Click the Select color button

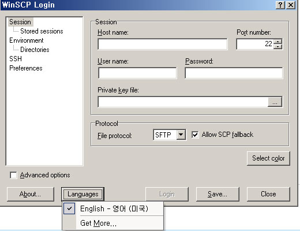(268, 158)
